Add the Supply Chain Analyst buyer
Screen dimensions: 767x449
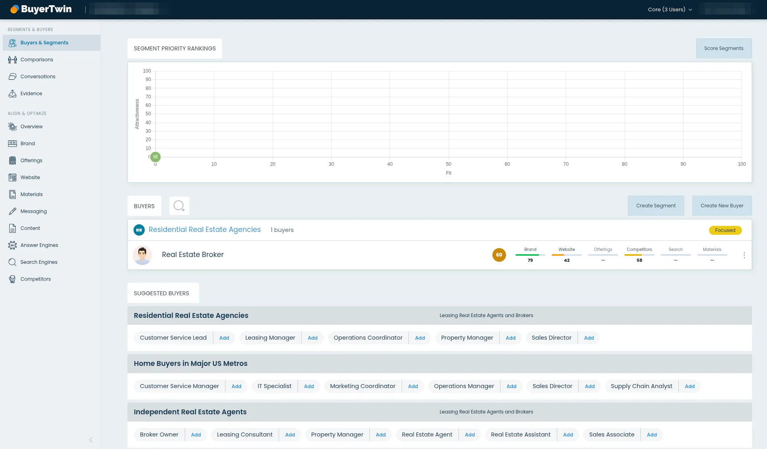click(690, 386)
